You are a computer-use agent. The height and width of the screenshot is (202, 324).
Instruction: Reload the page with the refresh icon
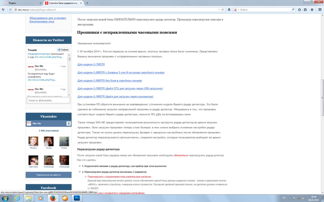[x=222, y=10]
